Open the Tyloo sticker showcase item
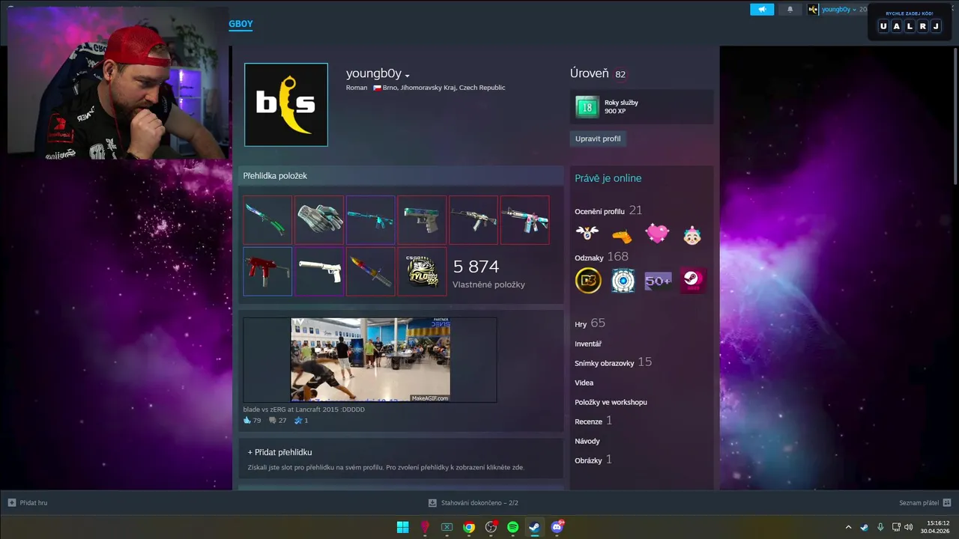Viewport: 959px width, 539px height. [422, 272]
